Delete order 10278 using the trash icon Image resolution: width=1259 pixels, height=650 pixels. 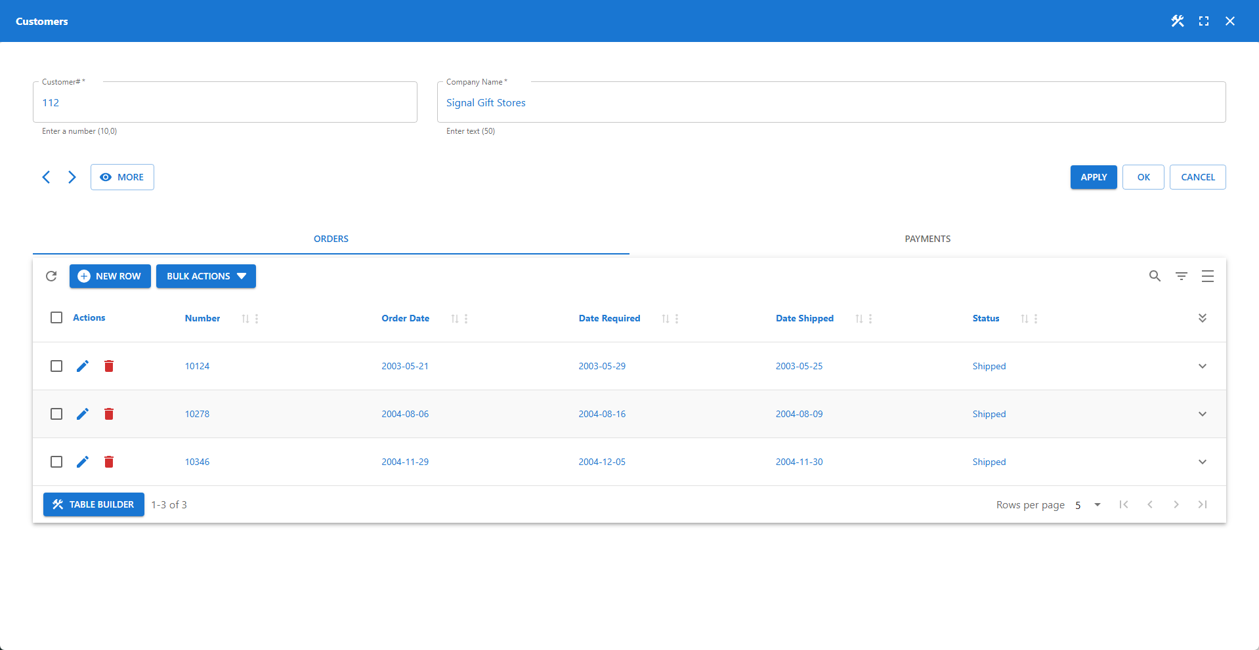(109, 414)
